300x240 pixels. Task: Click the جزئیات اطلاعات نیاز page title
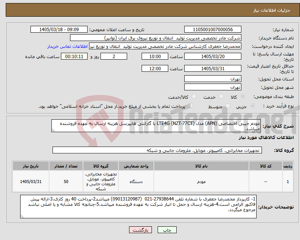(272, 10)
